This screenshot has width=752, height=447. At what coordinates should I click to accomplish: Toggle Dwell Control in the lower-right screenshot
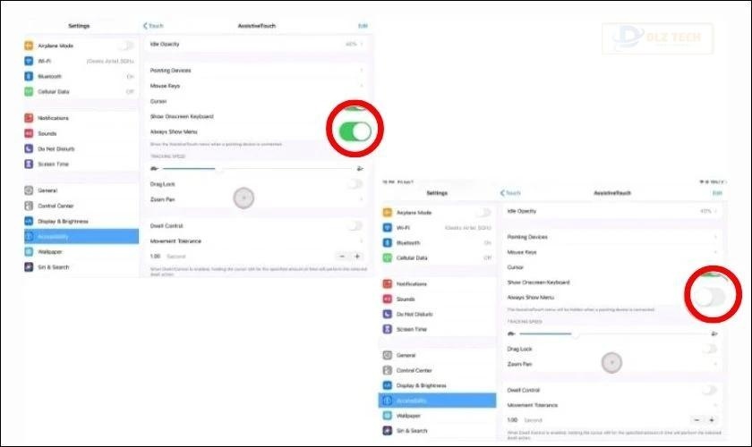click(709, 390)
